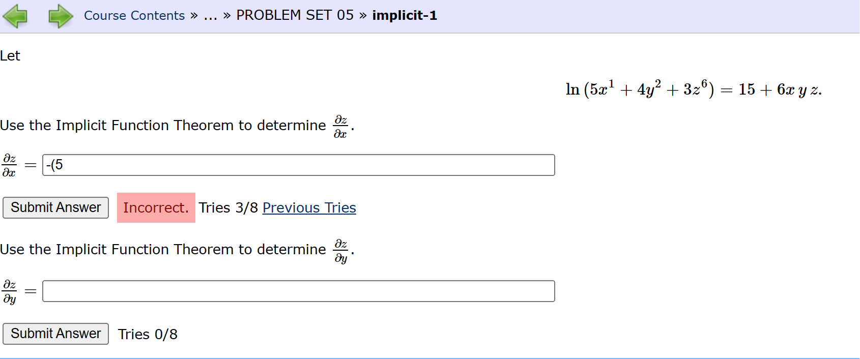Click the ln equation displayed on the right

coord(694,89)
